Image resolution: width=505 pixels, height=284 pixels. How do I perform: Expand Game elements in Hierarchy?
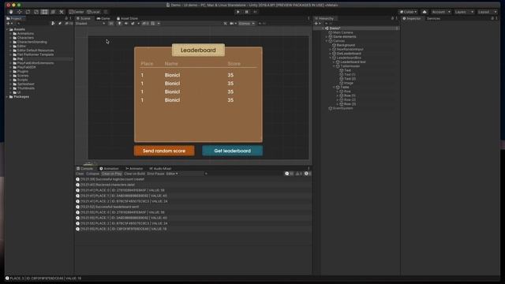click(x=327, y=37)
